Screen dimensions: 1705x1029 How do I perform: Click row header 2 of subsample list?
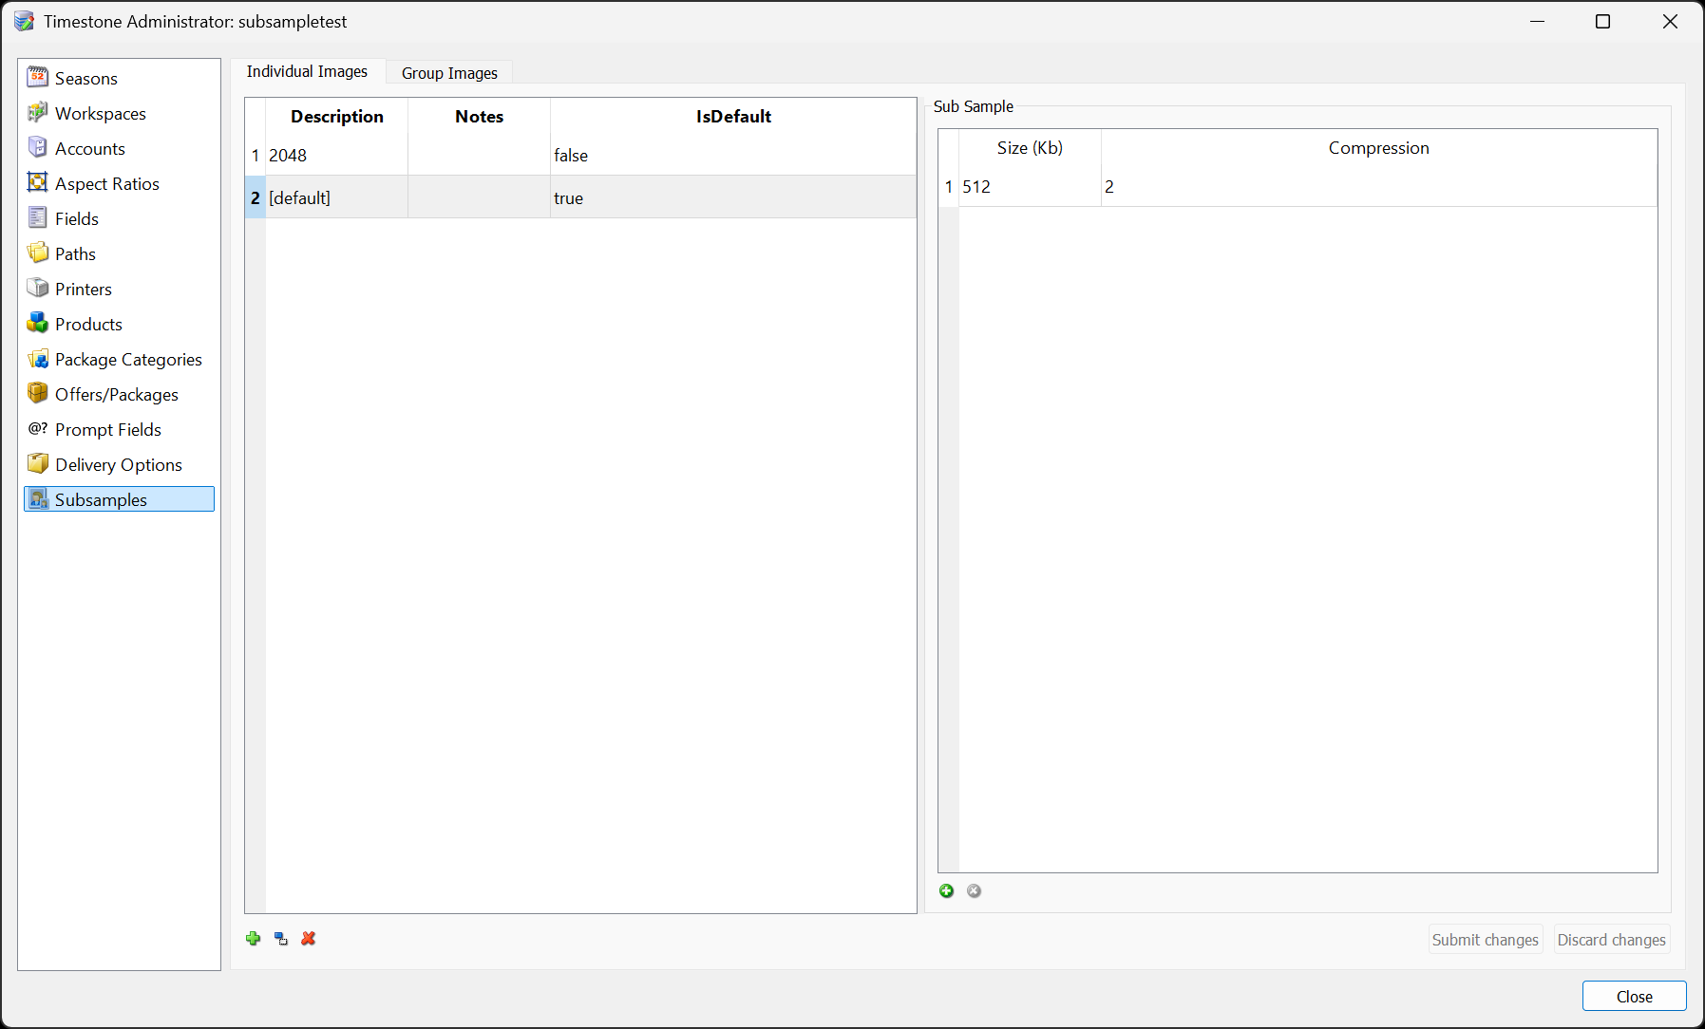pos(256,197)
